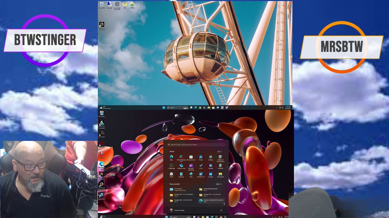Open Calendar in pinned apps
The height and width of the screenshot is (218, 389).
(211, 175)
